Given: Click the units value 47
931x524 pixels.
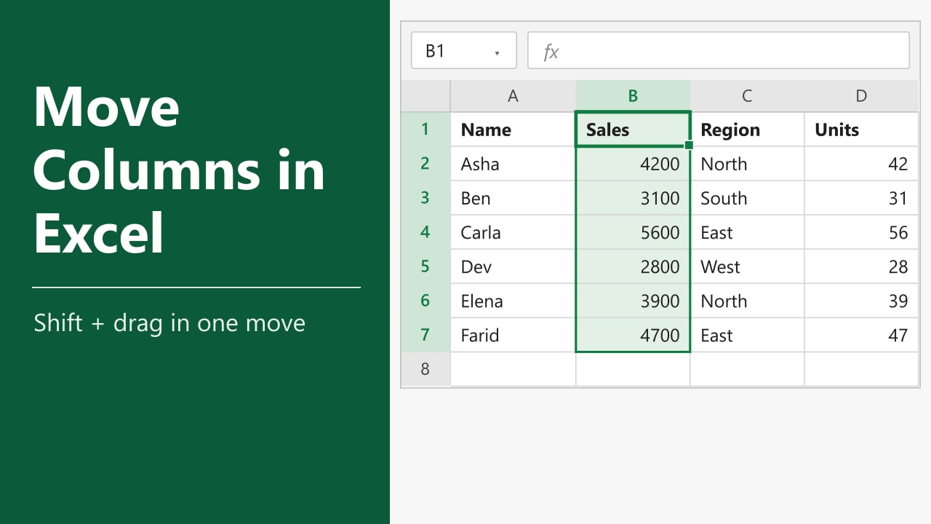Looking at the screenshot, I should tap(861, 335).
